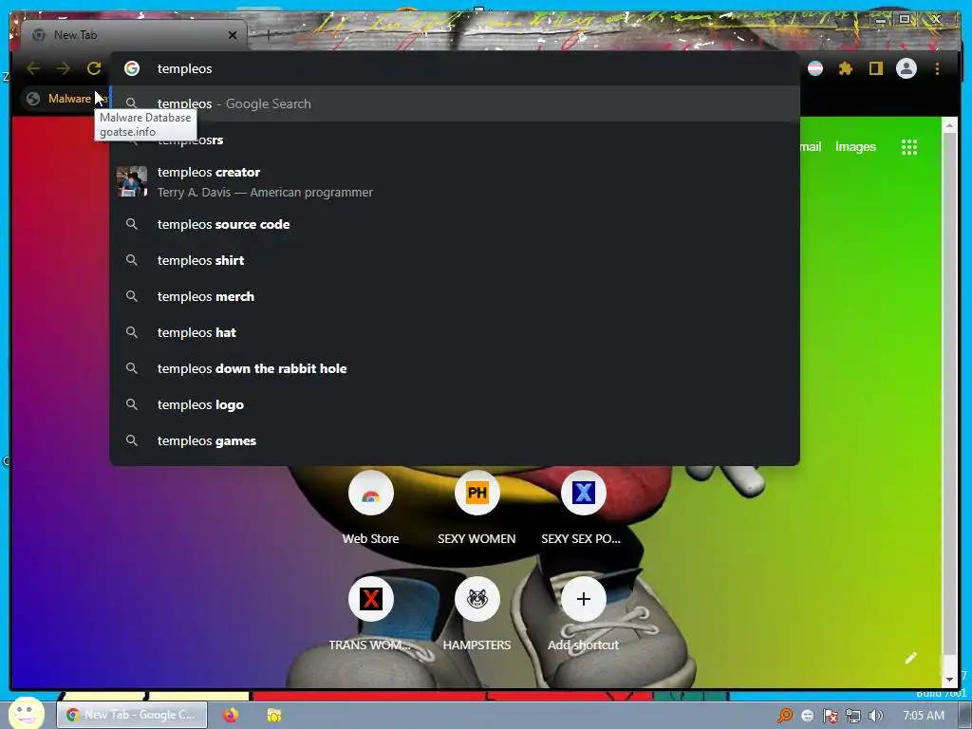Click the customize page pencil icon
Viewport: 972px width, 729px height.
tap(910, 659)
